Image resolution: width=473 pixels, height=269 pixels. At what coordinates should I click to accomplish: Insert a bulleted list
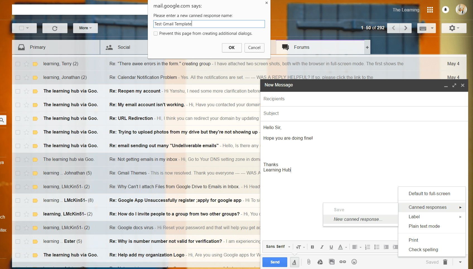377,247
